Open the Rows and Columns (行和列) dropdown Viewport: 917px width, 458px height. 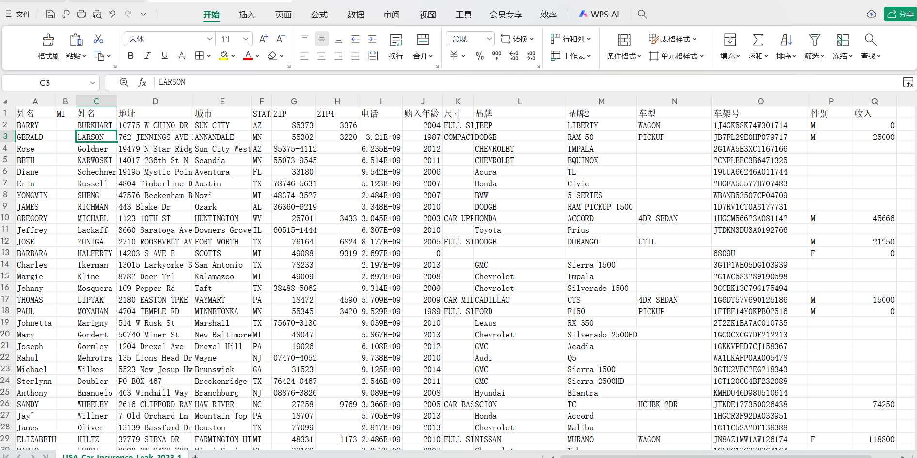(x=571, y=39)
